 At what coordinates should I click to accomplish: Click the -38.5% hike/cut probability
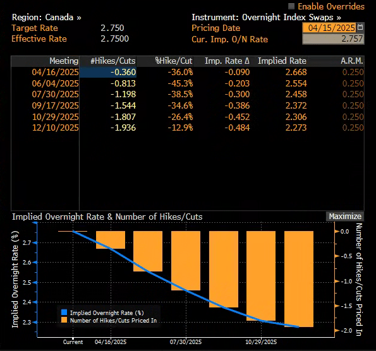click(x=180, y=95)
